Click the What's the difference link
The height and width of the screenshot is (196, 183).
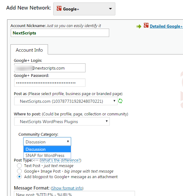(x=61, y=160)
